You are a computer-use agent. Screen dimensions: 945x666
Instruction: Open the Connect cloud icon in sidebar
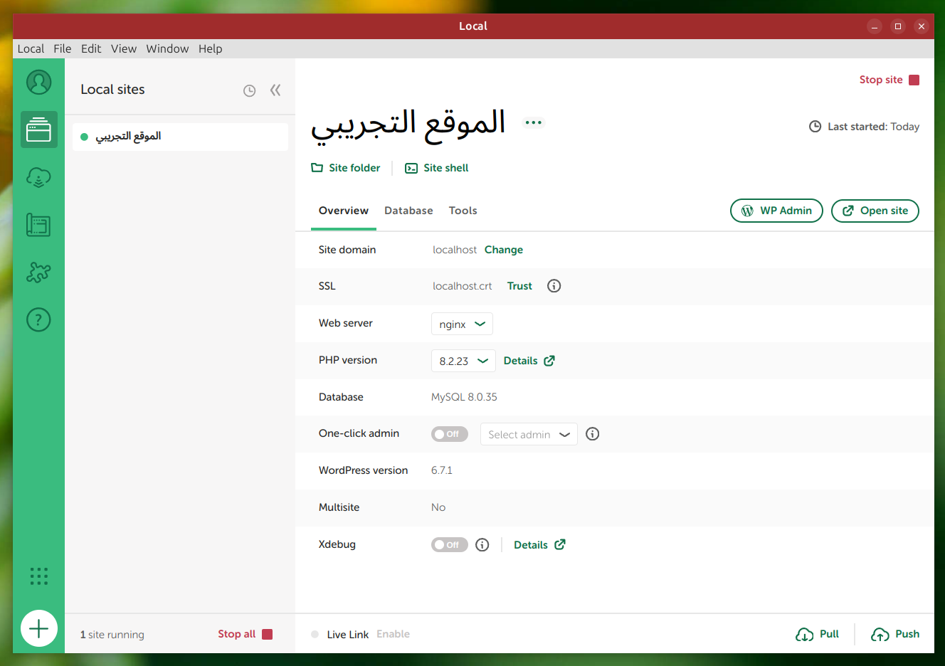point(39,177)
